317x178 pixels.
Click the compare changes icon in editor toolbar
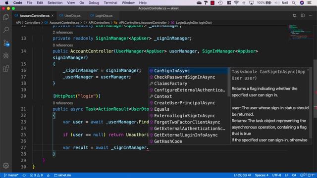(295, 15)
